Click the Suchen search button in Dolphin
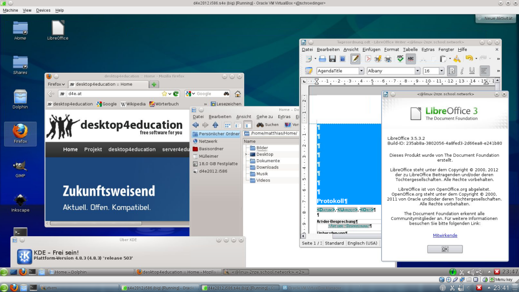 point(268,125)
